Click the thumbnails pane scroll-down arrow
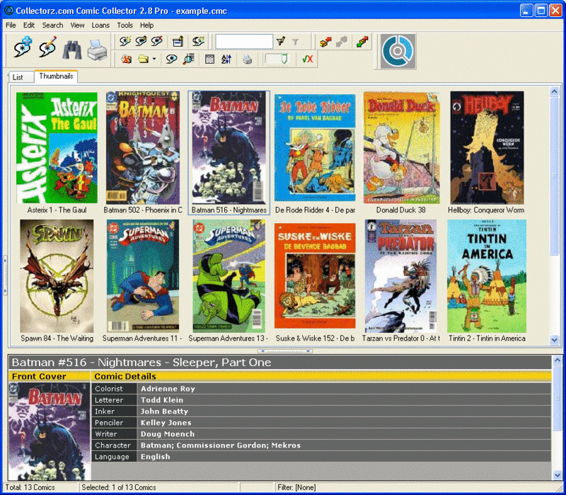 point(555,340)
